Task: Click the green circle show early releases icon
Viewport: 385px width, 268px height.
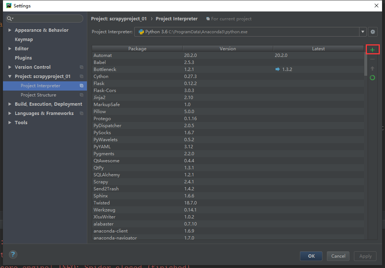Action: (372, 78)
